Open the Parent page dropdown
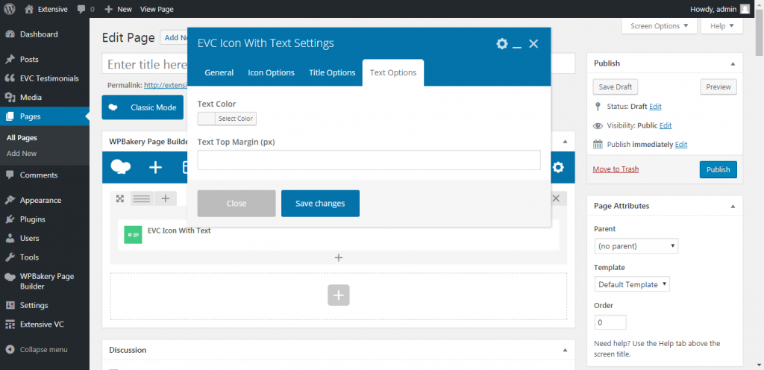 (x=636, y=245)
